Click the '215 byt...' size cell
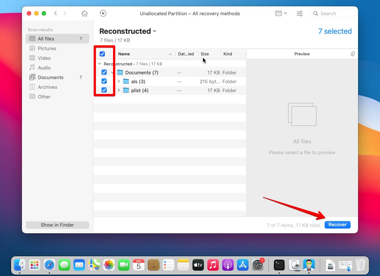 [210, 81]
